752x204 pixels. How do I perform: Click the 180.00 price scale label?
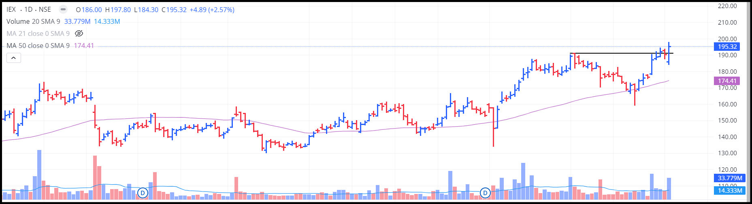click(727, 72)
